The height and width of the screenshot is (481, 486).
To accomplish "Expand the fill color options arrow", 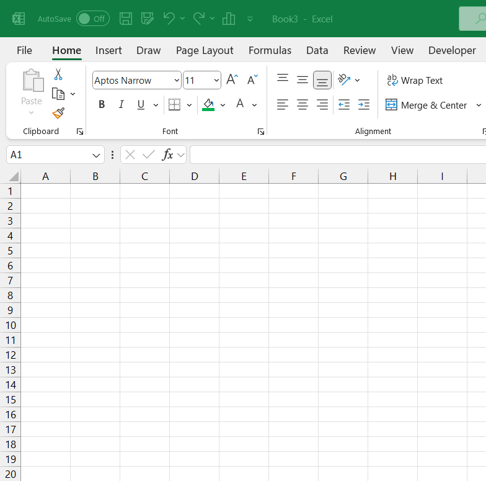I will [x=223, y=106].
